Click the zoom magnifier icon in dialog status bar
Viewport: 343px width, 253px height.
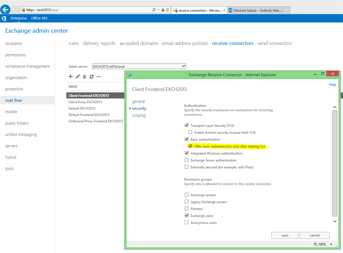tap(316, 244)
